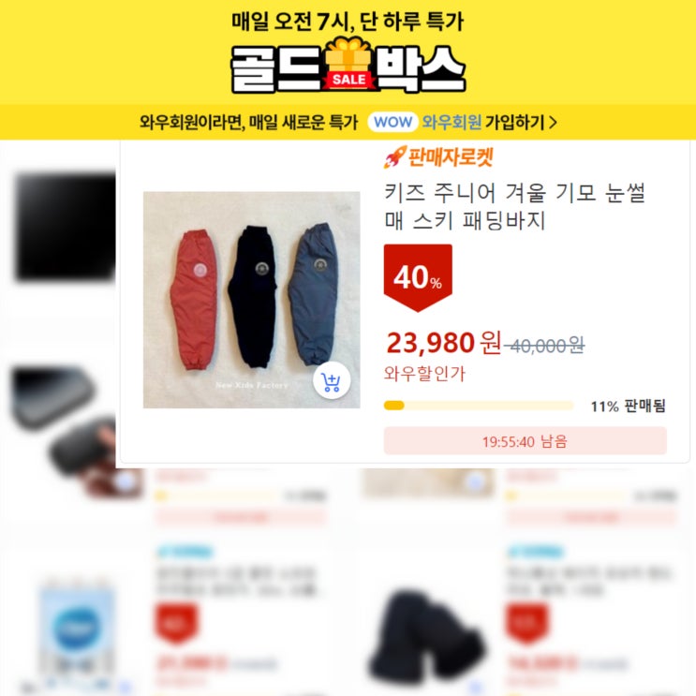
Task: Click the padding pants product image
Action: pos(251,300)
